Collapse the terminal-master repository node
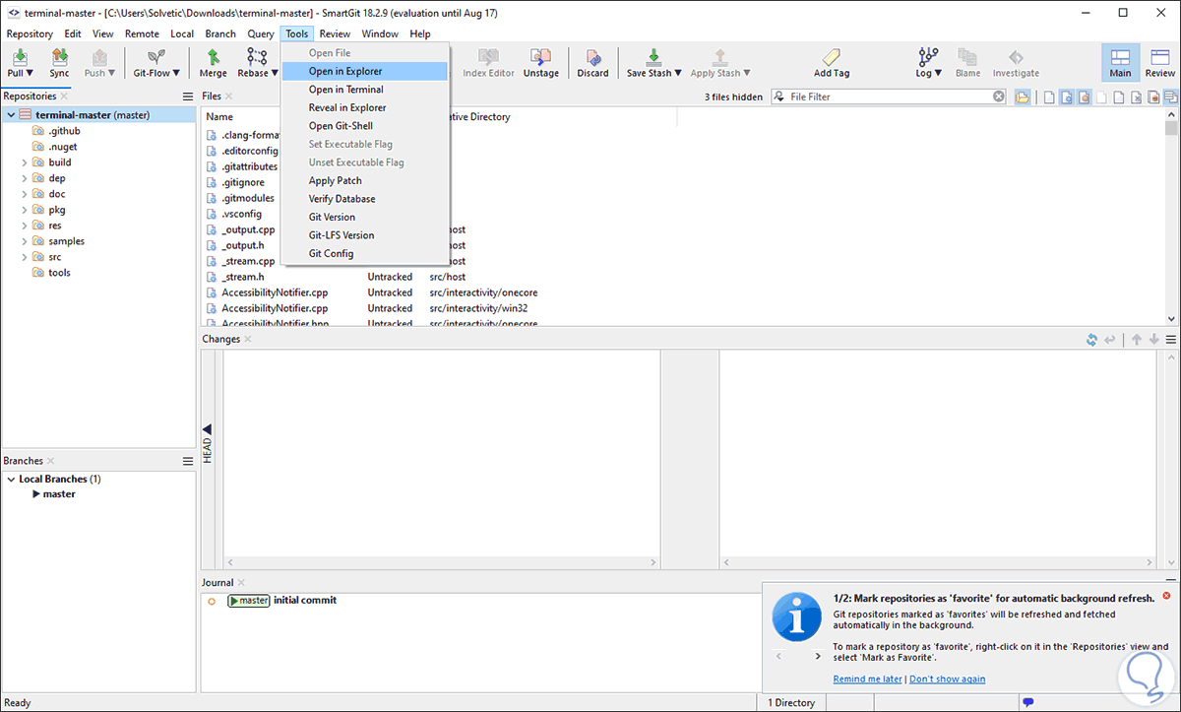The width and height of the screenshot is (1181, 712). click(10, 115)
